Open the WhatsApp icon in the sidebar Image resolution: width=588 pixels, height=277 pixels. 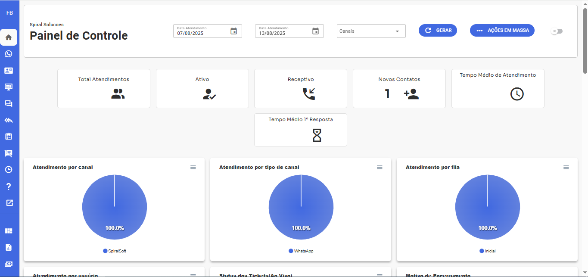(9, 54)
